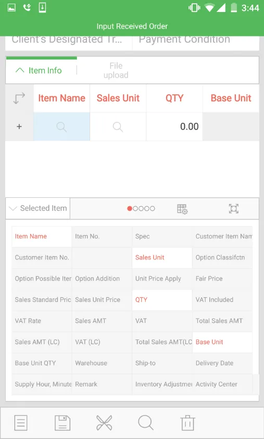Select the Unit Price Apply cell
Viewport: 264px width, 439px height.
[x=162, y=279]
